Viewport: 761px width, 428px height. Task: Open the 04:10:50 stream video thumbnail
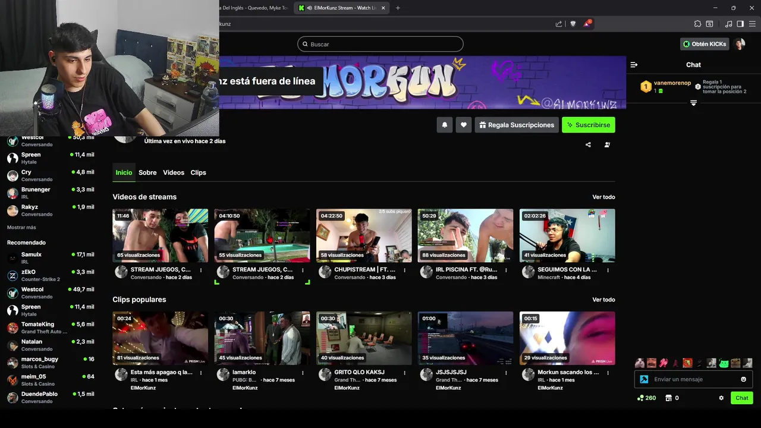[x=262, y=235]
